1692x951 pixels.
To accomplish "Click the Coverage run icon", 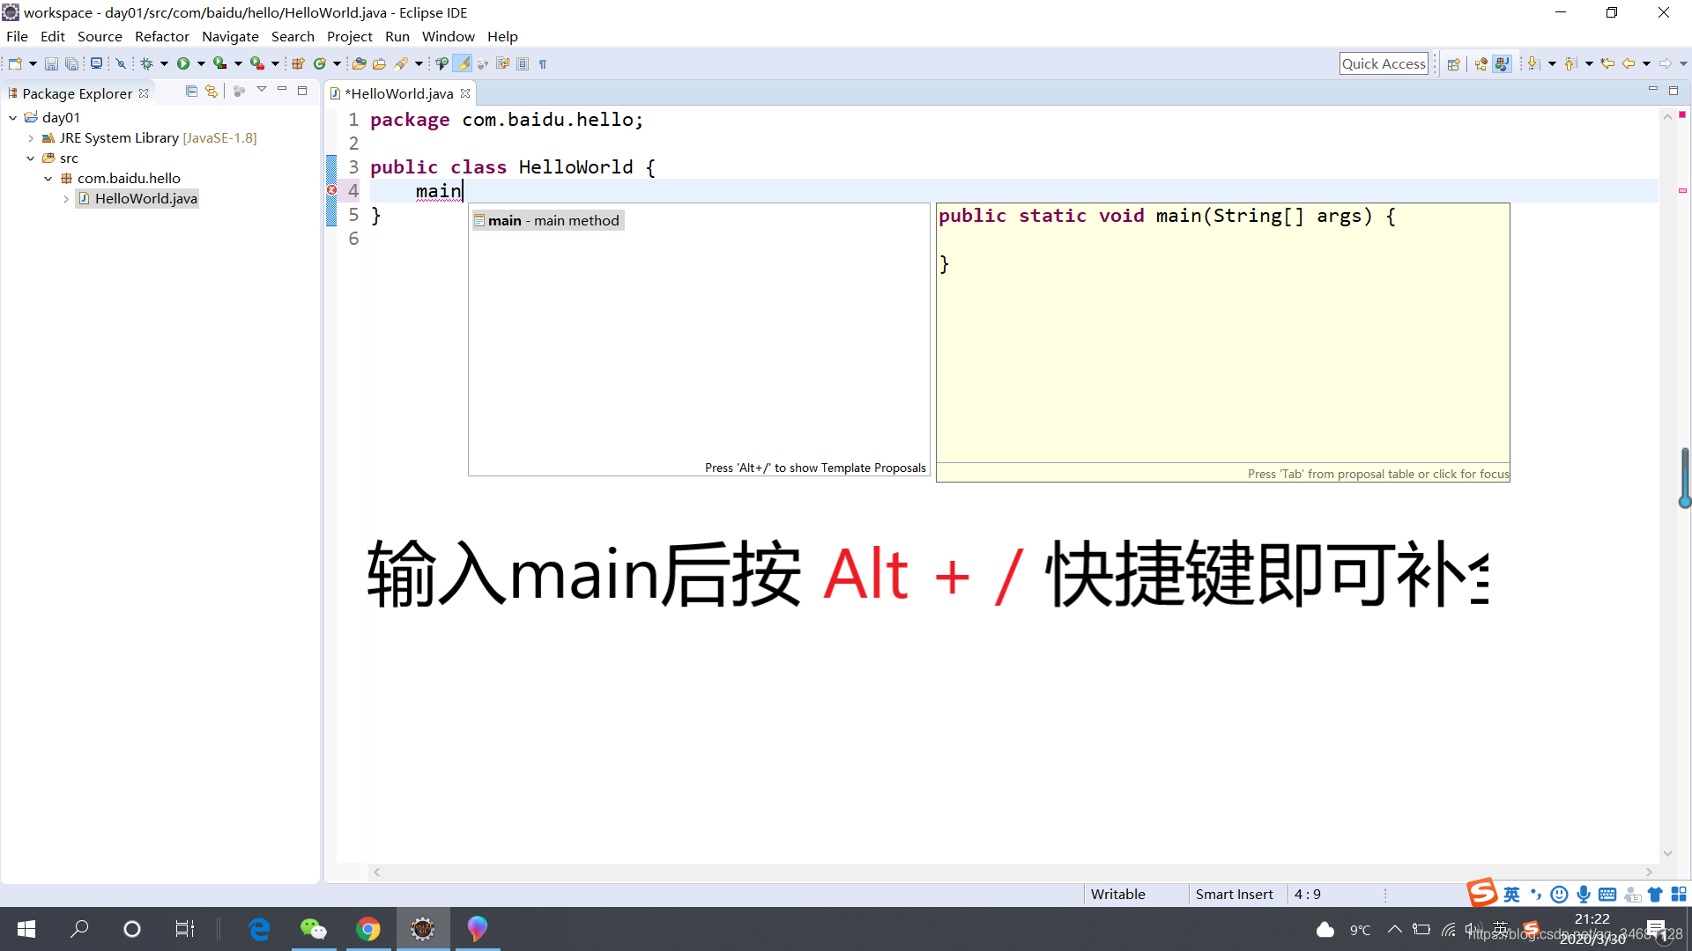I will point(220,63).
